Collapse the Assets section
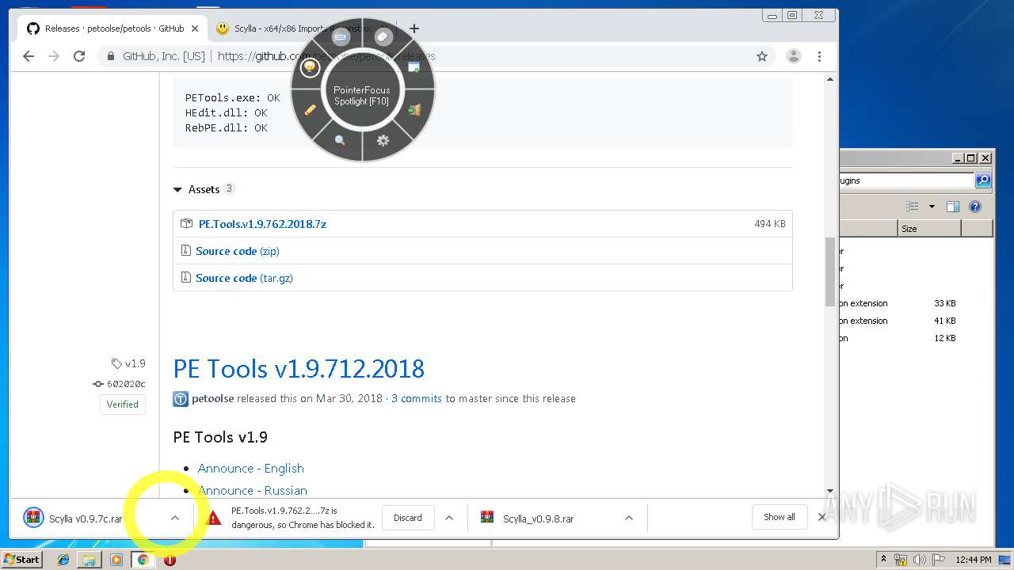The height and width of the screenshot is (570, 1014). [177, 190]
